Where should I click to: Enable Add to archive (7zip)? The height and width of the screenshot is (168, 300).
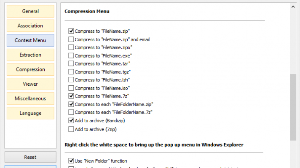point(71,129)
